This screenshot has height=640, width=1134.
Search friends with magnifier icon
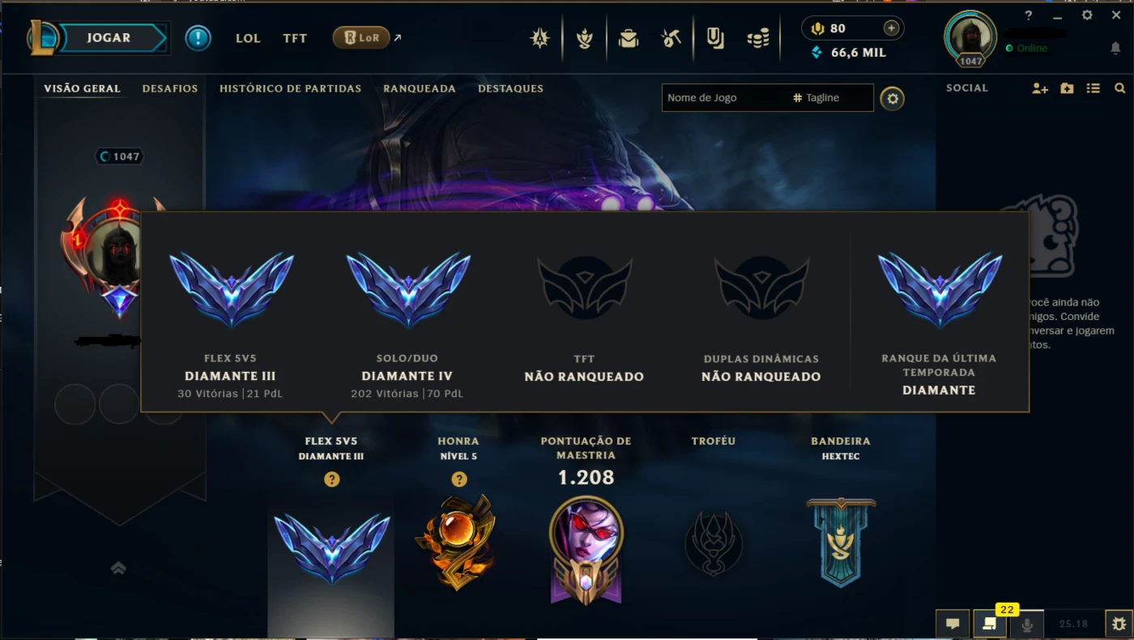coord(1119,88)
